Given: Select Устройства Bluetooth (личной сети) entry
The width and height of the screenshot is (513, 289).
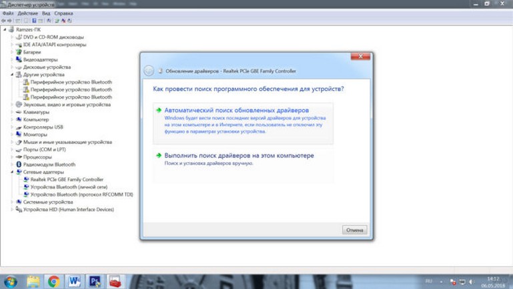Looking at the screenshot, I should [x=69, y=187].
